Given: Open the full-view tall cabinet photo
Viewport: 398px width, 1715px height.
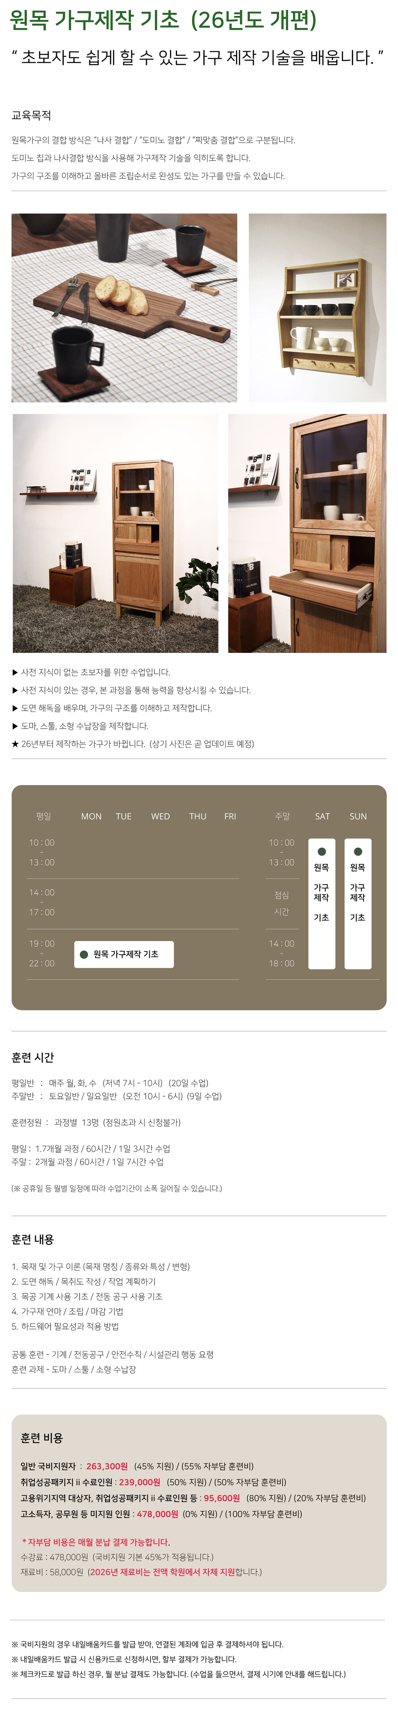Looking at the screenshot, I should (x=115, y=533).
